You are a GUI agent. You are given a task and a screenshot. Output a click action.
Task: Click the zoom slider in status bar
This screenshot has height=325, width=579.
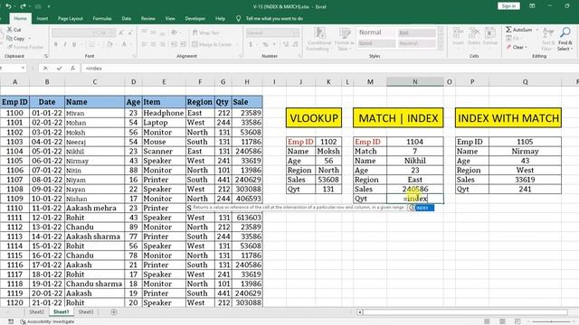(x=552, y=321)
